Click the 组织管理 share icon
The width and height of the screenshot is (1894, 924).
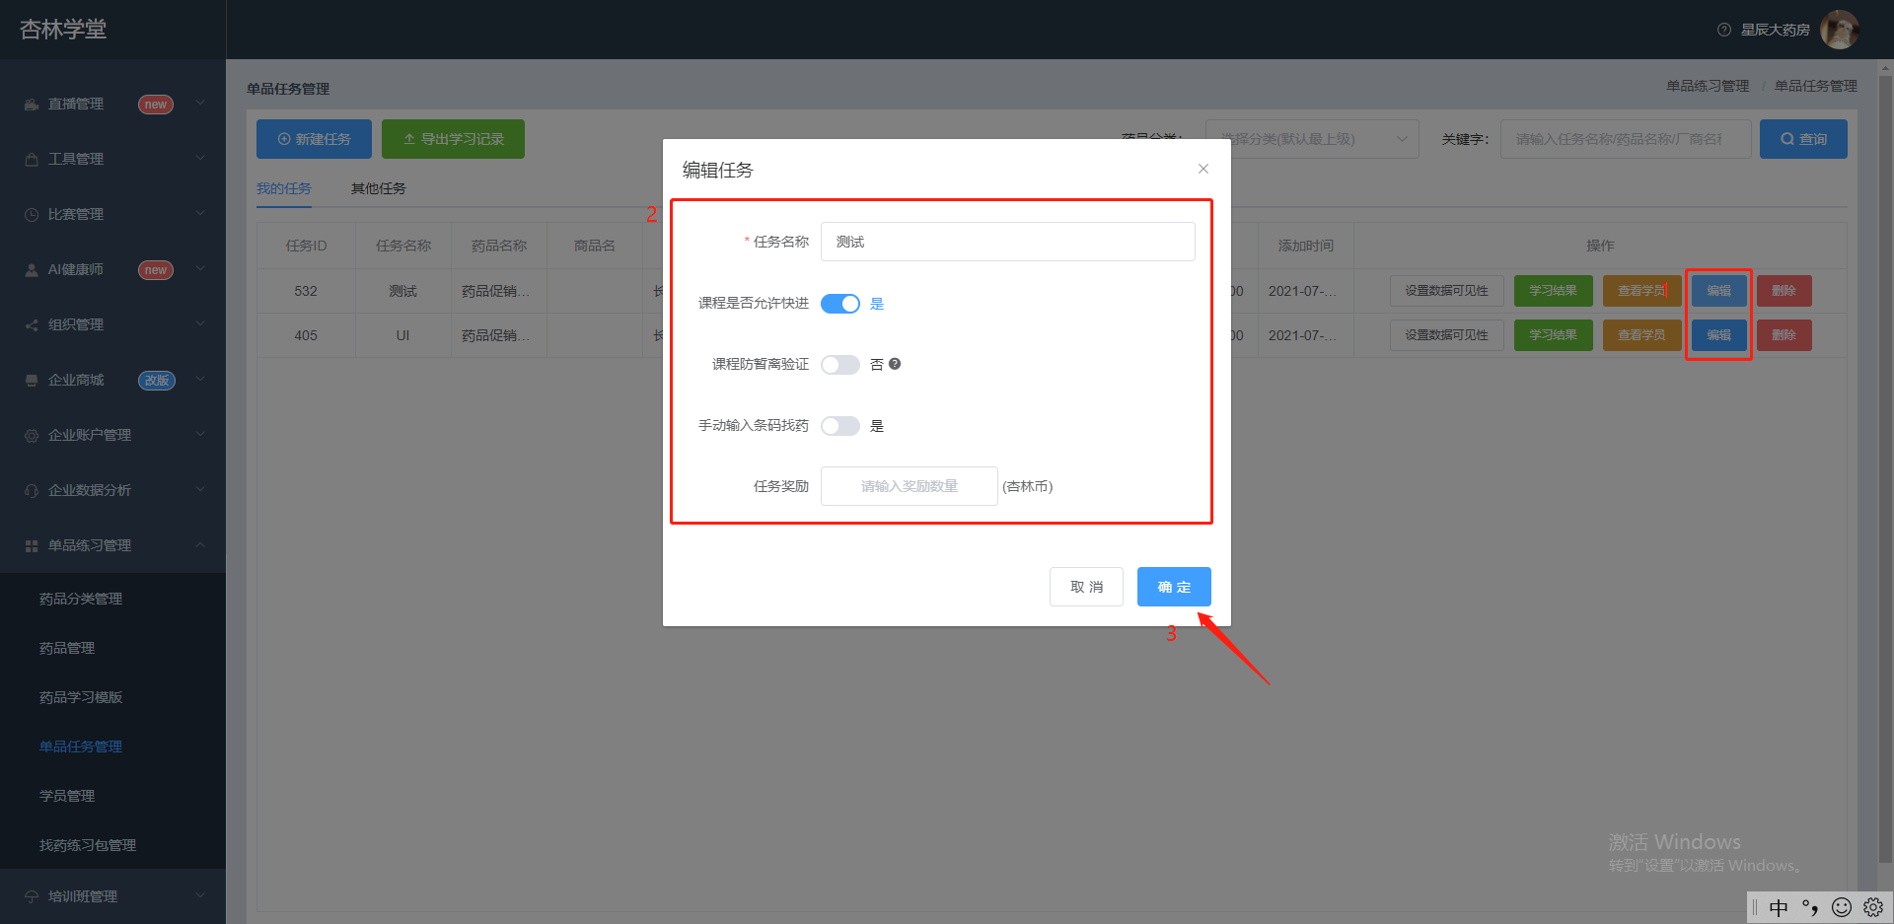(32, 325)
